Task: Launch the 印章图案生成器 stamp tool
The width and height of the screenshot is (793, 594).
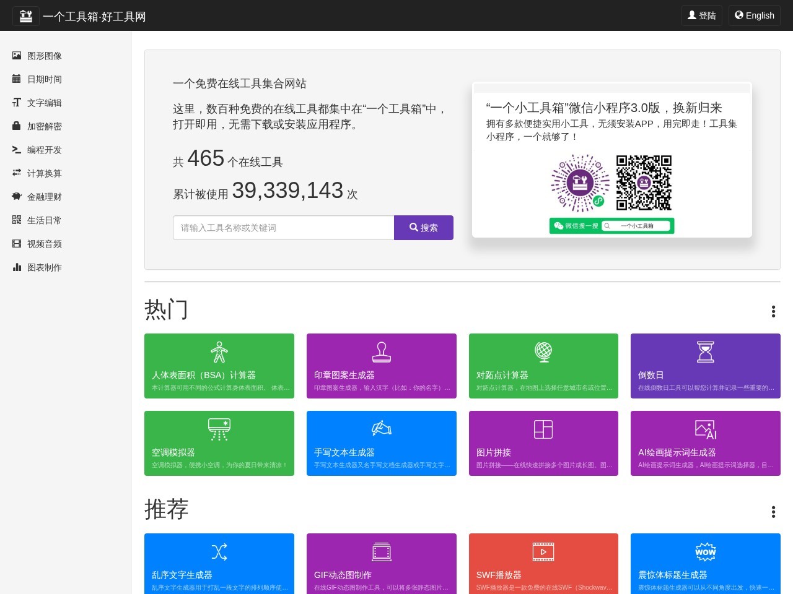Action: click(x=382, y=366)
